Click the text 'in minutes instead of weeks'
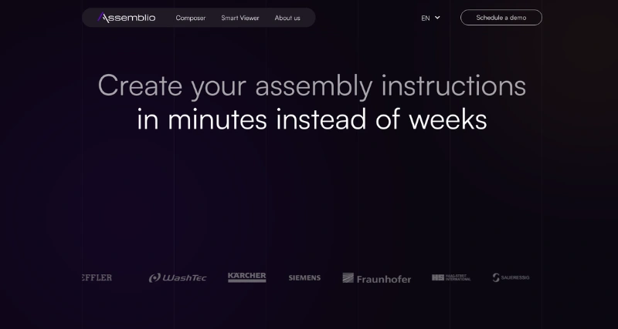The height and width of the screenshot is (329, 618). 311,119
